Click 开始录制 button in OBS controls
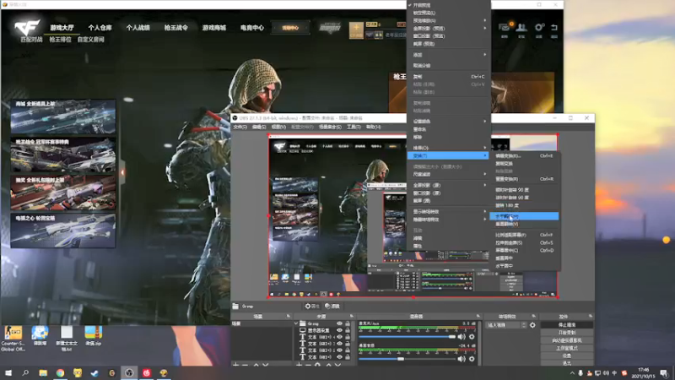This screenshot has height=380, width=675. click(x=566, y=333)
